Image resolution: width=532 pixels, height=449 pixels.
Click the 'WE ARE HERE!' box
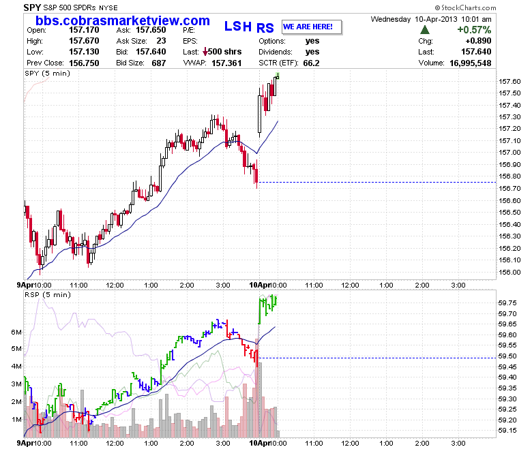[312, 27]
